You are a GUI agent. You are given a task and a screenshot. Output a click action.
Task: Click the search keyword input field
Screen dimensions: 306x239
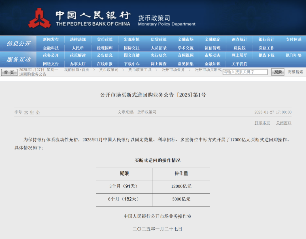point(245,72)
